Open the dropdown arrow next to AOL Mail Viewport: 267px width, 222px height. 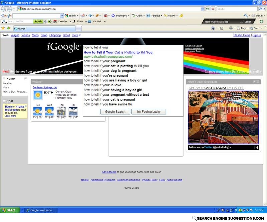coord(105,22)
